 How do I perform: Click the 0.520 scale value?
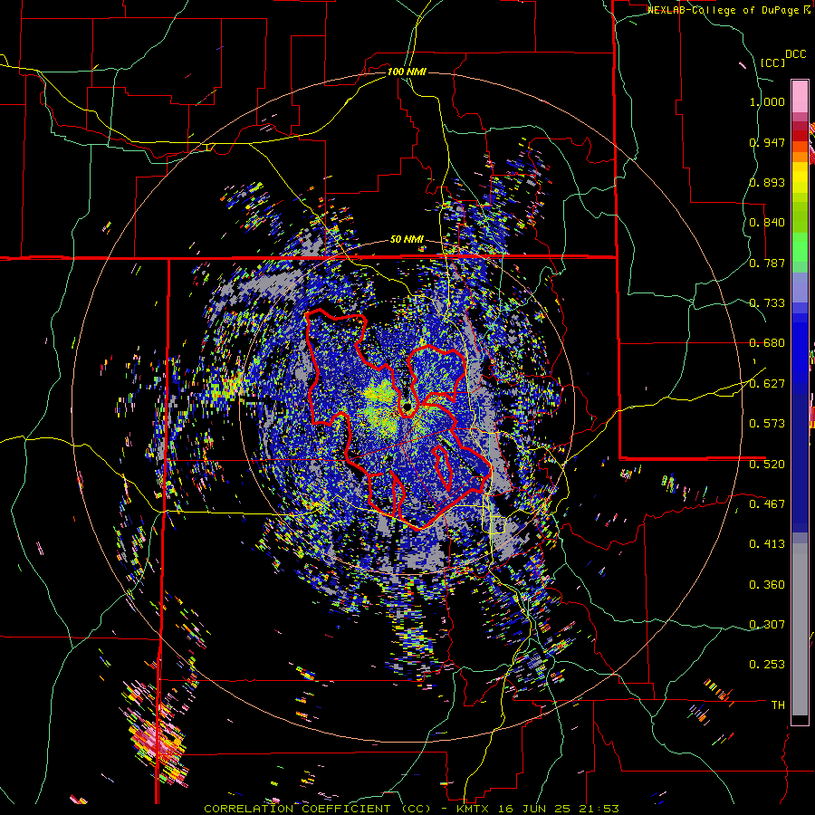click(x=767, y=464)
